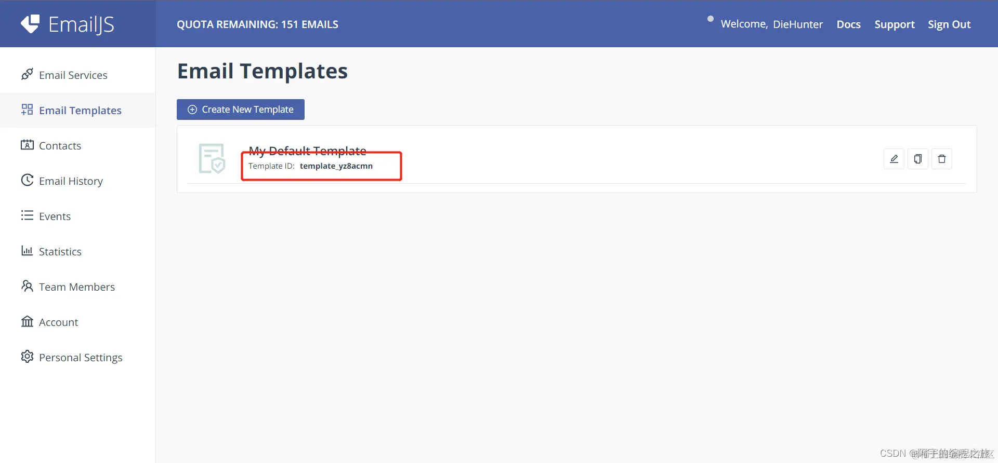Click the Template ID label
The width and height of the screenshot is (998, 463).
pyautogui.click(x=271, y=166)
